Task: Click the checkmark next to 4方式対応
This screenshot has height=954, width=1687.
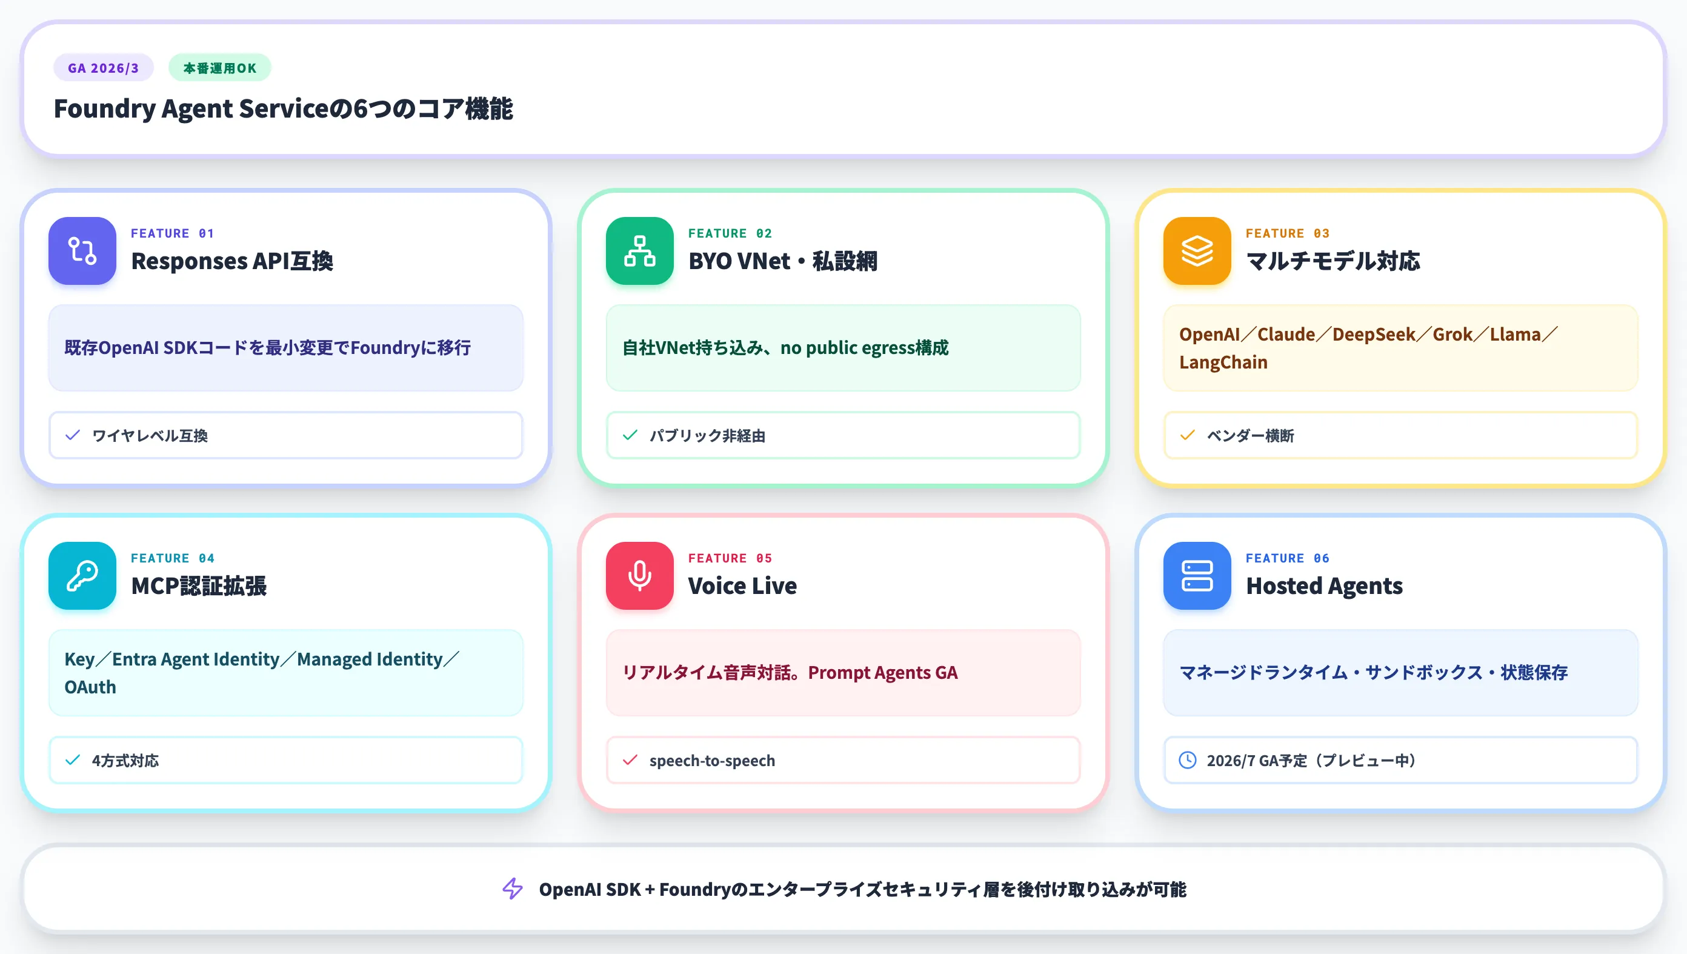Action: pos(73,760)
